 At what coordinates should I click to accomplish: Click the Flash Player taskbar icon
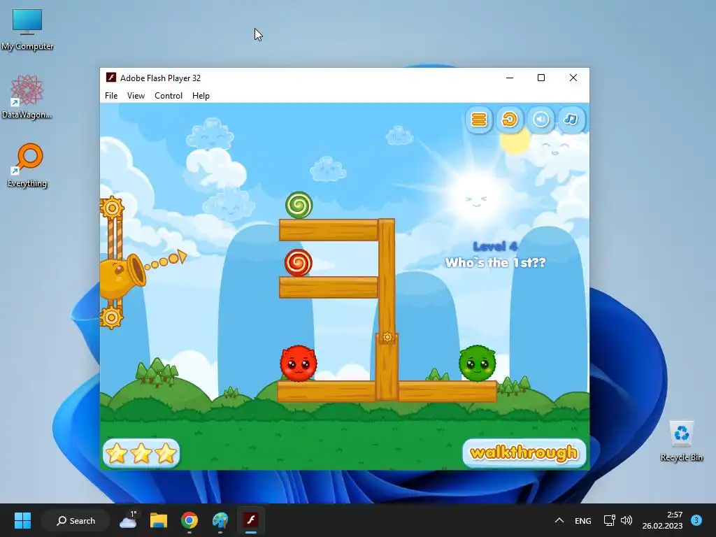click(251, 520)
